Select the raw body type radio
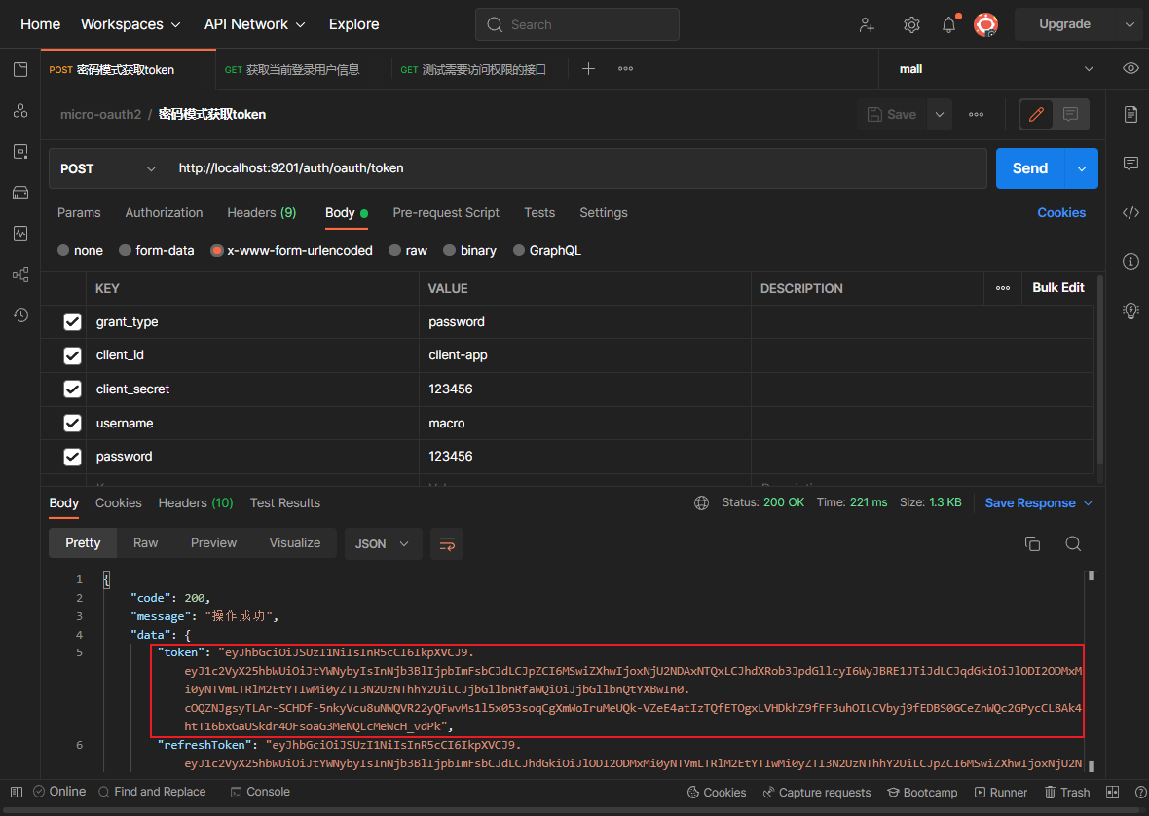The image size is (1149, 816). pos(394,250)
